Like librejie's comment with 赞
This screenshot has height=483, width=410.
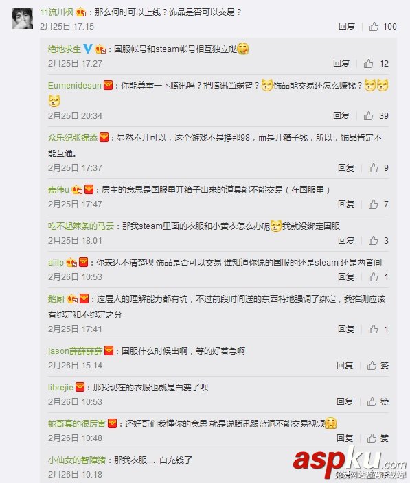click(x=378, y=401)
